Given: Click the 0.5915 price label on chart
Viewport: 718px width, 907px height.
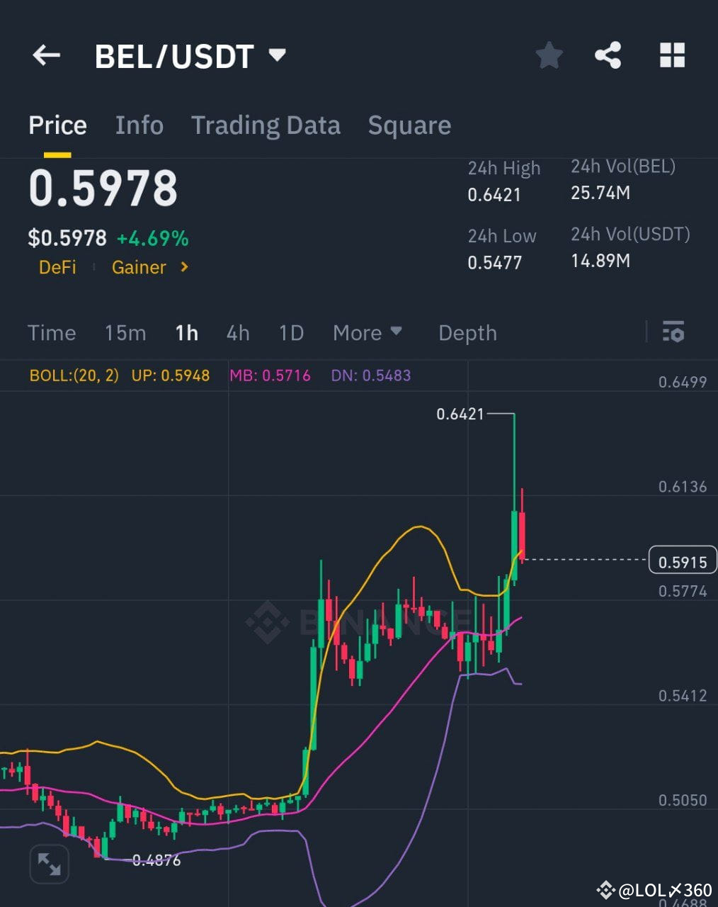Looking at the screenshot, I should point(681,560).
